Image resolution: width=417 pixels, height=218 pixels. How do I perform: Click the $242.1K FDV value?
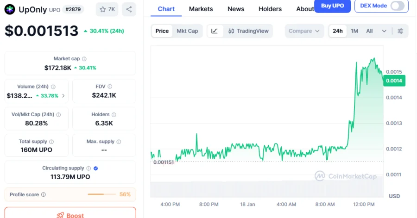104,95
